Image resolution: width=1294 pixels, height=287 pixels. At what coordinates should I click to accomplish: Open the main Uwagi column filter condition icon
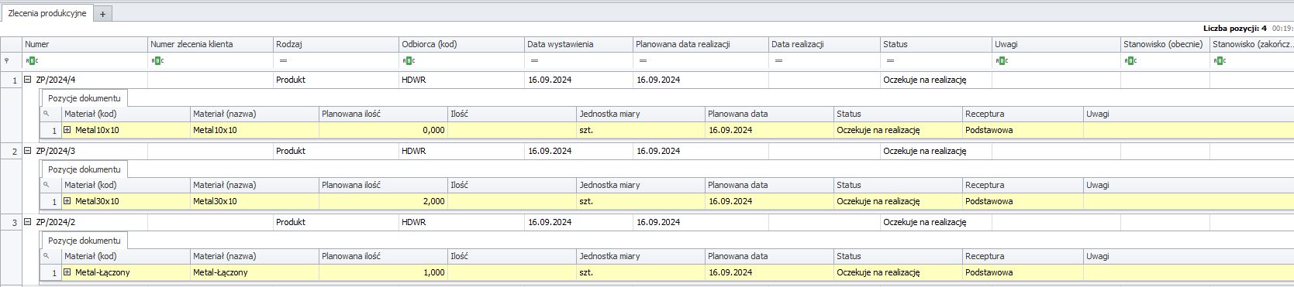click(x=1002, y=60)
